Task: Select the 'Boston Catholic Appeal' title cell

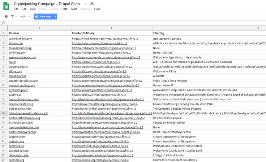Action: click(209, 118)
